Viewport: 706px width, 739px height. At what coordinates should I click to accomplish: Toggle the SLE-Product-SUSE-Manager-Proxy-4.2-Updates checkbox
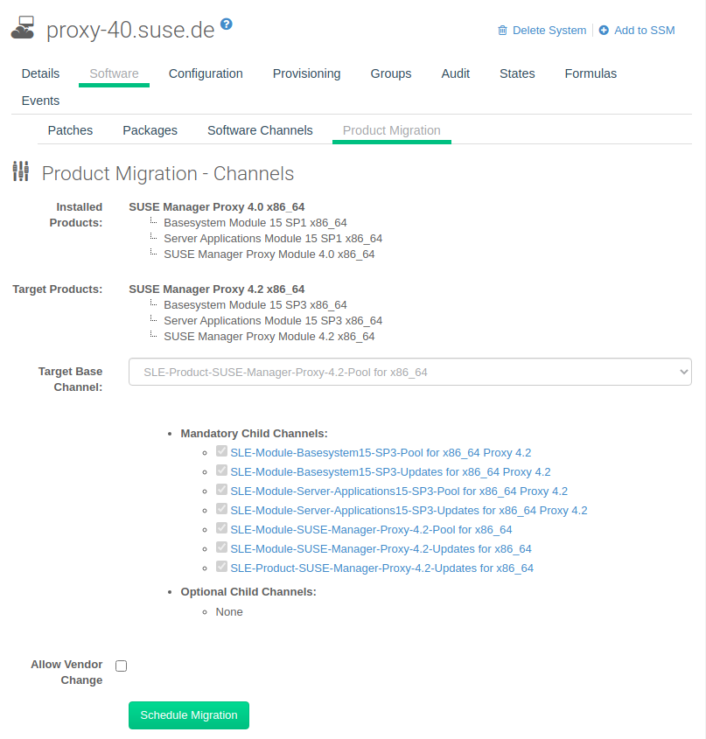tap(221, 566)
